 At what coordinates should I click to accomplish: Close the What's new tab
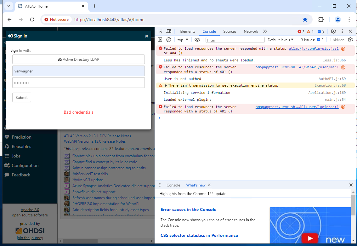(x=209, y=185)
